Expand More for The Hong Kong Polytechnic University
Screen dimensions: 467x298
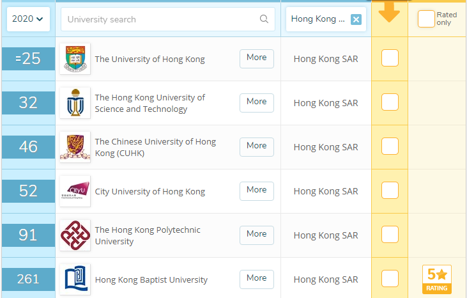click(256, 235)
